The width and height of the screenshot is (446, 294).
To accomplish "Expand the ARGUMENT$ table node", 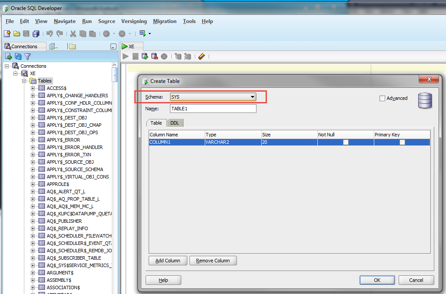I will 33,273.
